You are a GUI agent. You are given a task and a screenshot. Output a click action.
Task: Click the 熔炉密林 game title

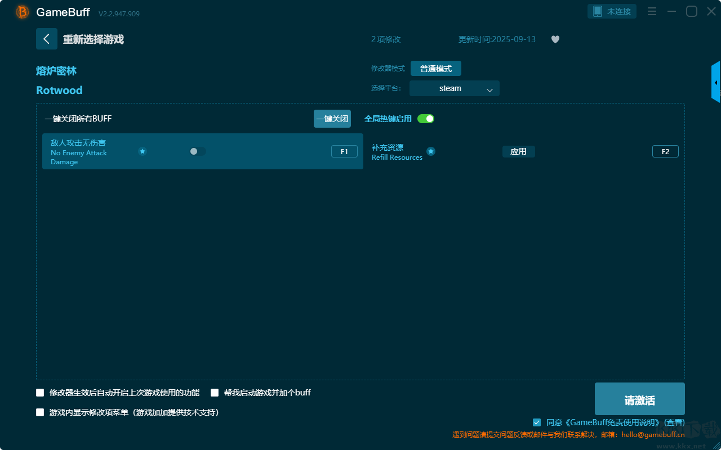click(56, 71)
